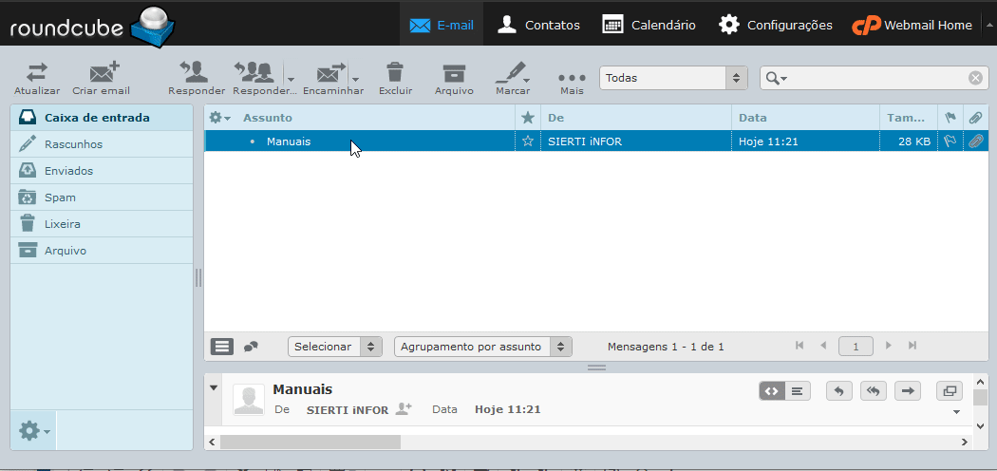Image resolution: width=997 pixels, height=471 pixels.
Task: Click the roundcube logo
Action: [x=92, y=26]
